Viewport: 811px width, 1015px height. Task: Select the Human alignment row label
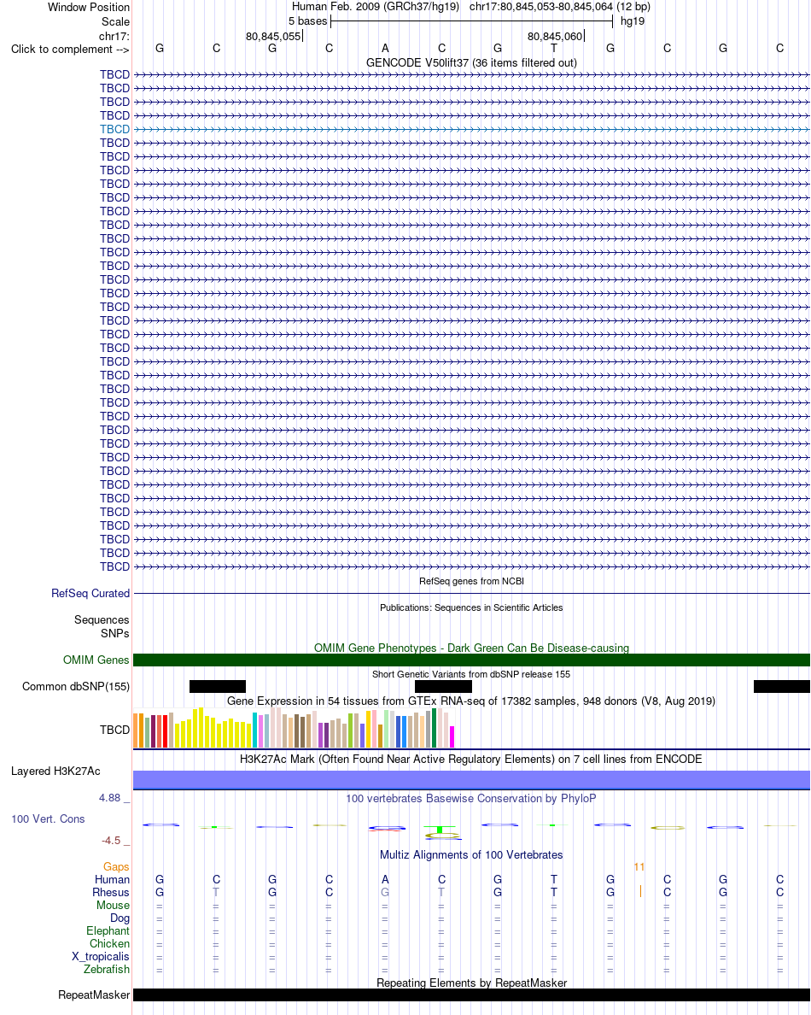pos(112,879)
